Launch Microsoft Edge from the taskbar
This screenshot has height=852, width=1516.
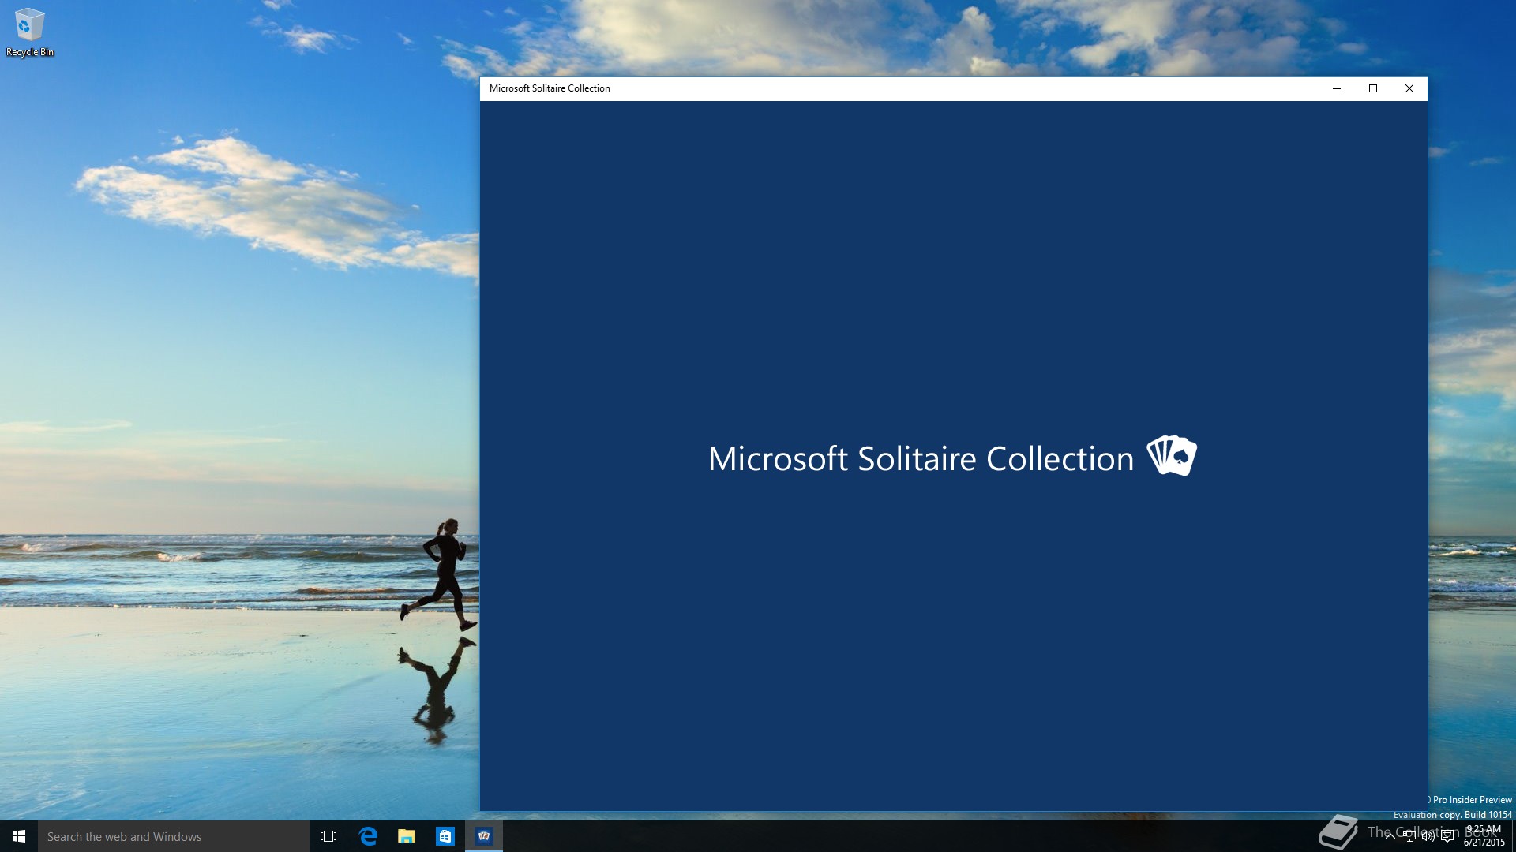(x=368, y=836)
